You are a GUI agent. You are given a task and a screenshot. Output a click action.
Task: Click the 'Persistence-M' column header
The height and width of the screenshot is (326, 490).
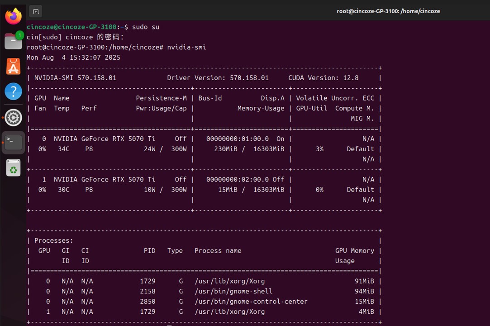[161, 98]
